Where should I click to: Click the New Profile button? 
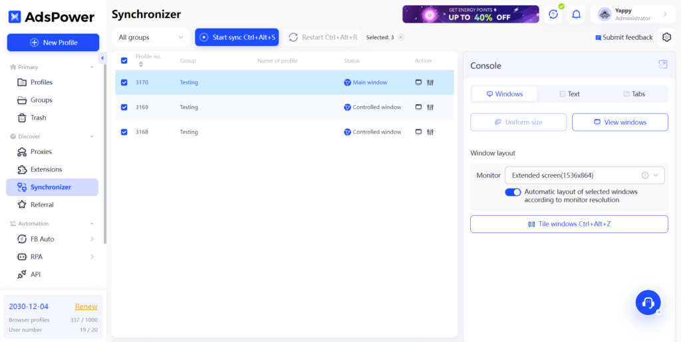[x=53, y=43]
